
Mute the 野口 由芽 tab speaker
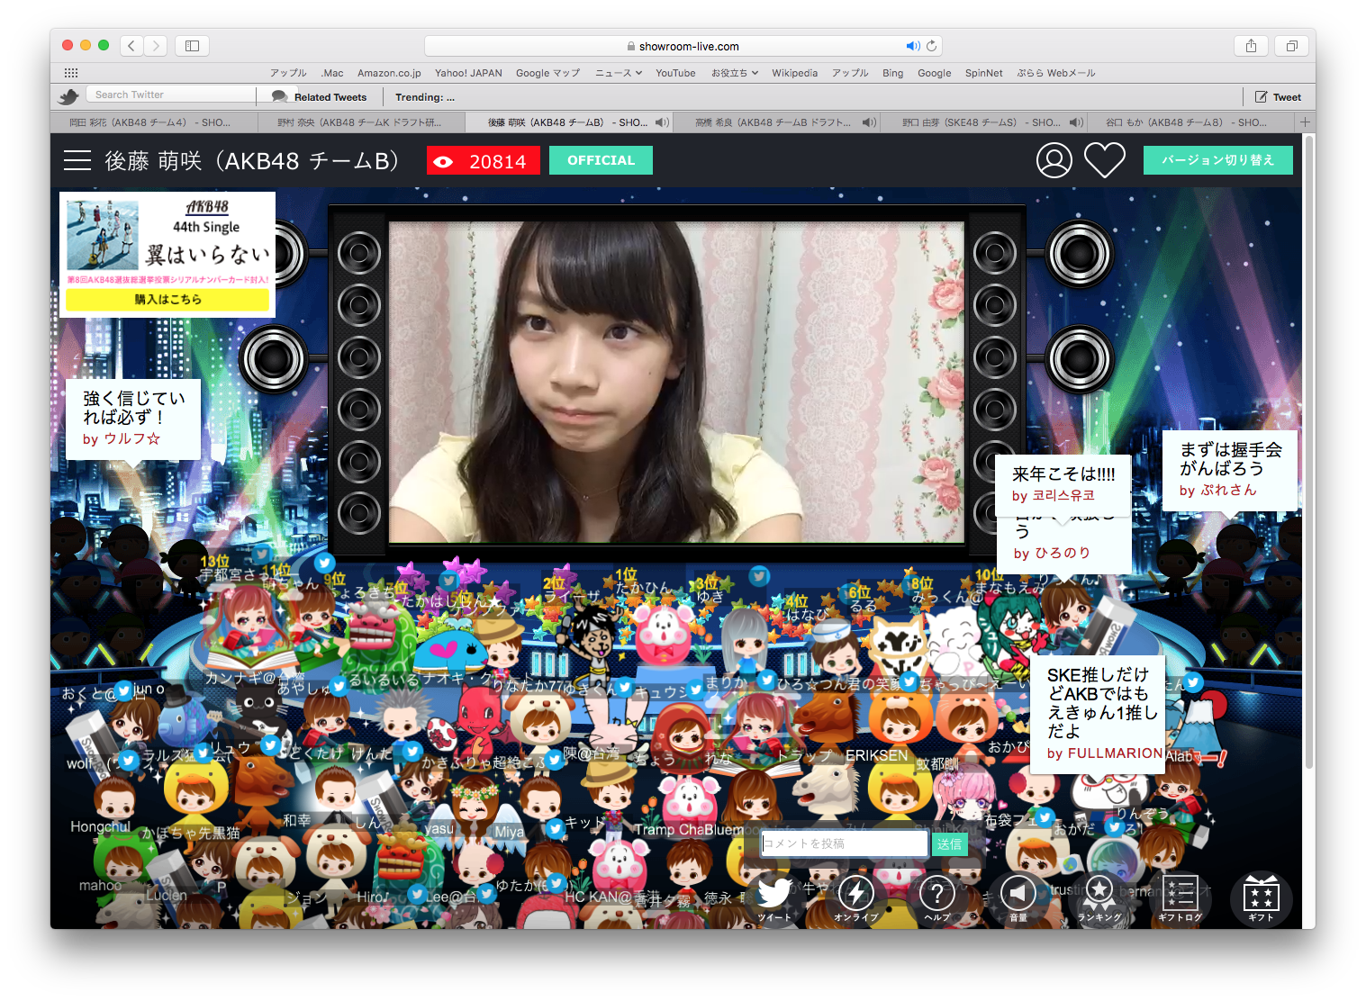[x=1076, y=122]
